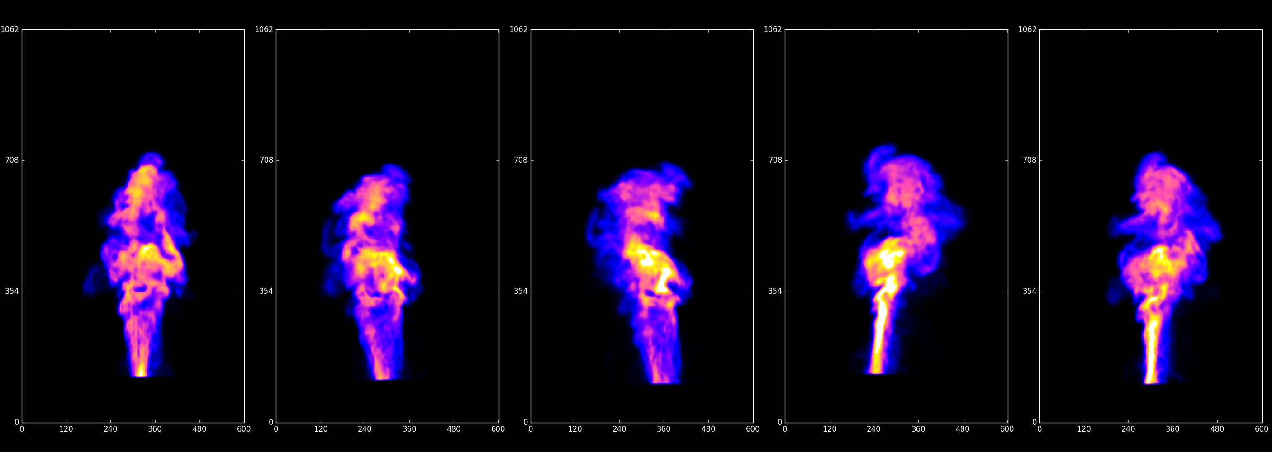Click the 354 y-axis label of the second plot

tap(266, 291)
